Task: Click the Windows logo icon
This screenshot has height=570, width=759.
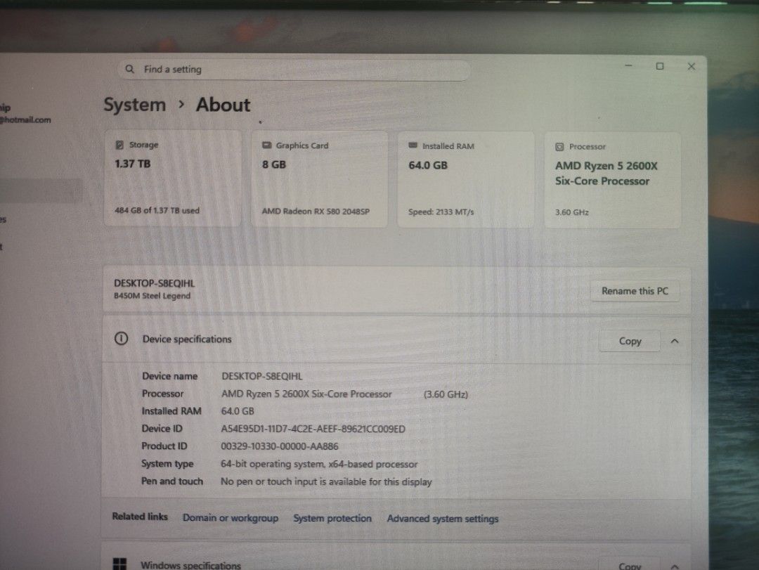Action: click(119, 564)
